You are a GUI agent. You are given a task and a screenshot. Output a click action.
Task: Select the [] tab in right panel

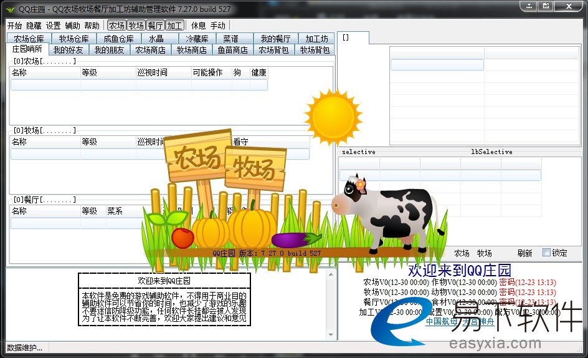353,37
